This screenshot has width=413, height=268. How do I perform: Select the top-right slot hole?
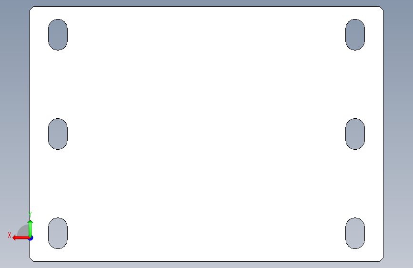355,34
